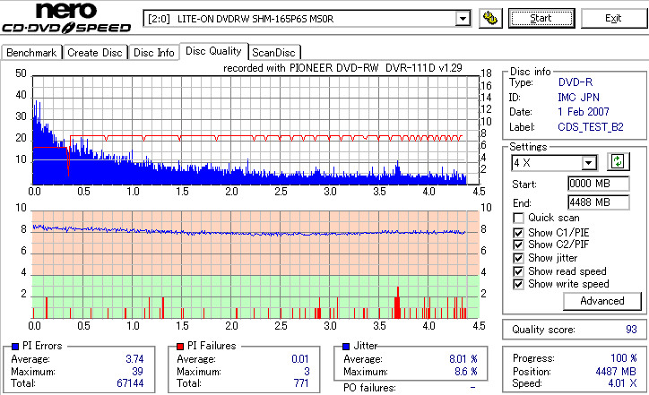The width and height of the screenshot is (649, 395).
Task: Click PI Errors average 3.74
Action: pyautogui.click(x=134, y=359)
